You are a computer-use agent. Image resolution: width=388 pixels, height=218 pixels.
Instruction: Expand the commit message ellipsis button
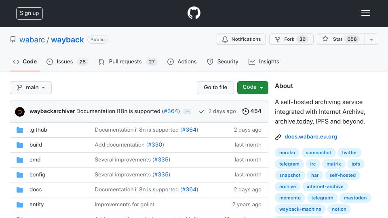tap(187, 112)
